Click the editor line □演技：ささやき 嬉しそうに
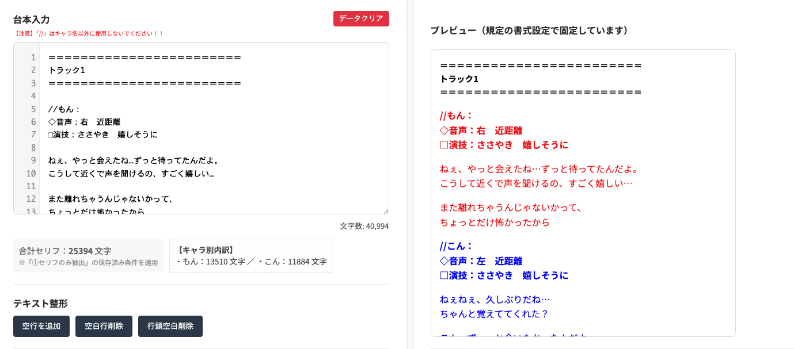Image resolution: width=794 pixels, height=349 pixels. click(103, 135)
